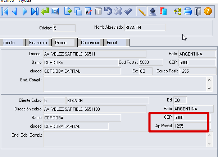Click upper ciudad field CÓRDOBA CAPITAL
Screen dimensions: 218x157
[x=82, y=71]
